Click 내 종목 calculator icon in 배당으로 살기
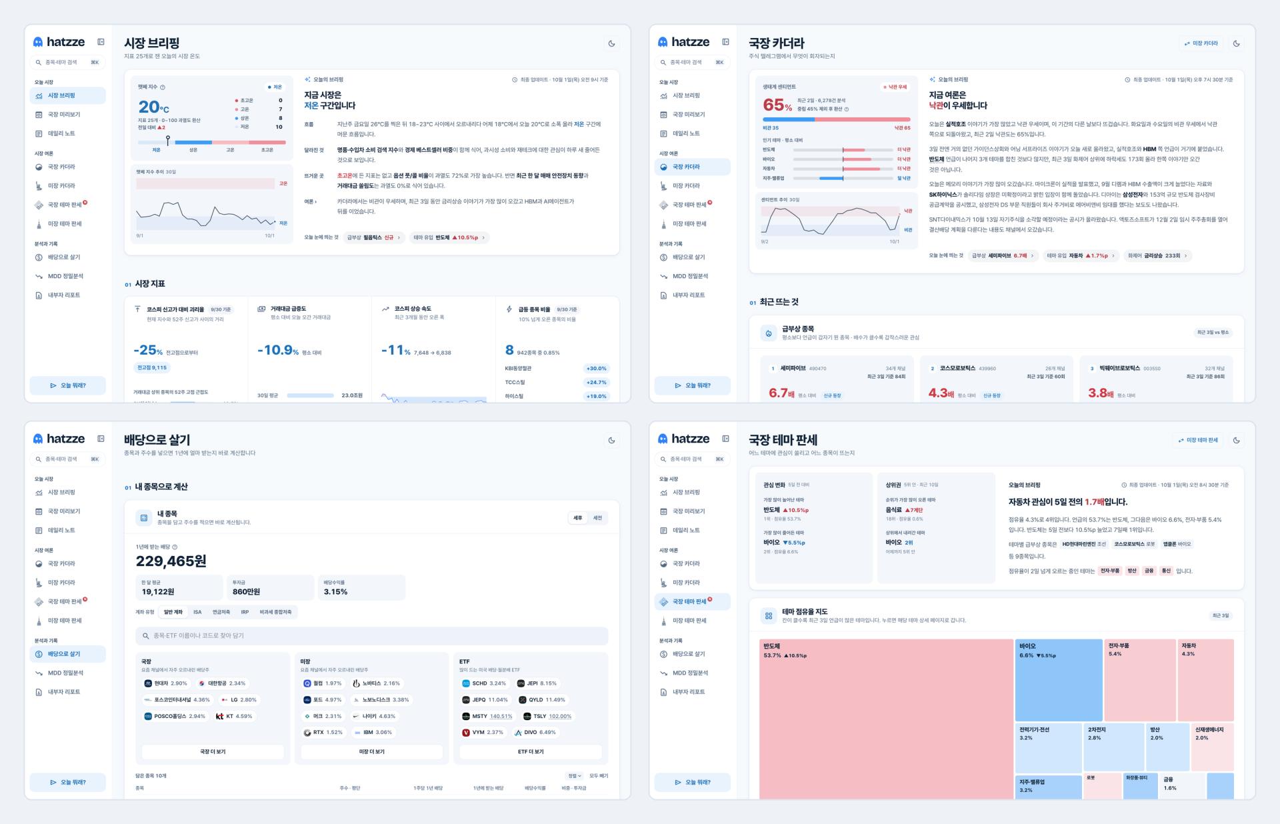1280x824 pixels. [x=143, y=517]
